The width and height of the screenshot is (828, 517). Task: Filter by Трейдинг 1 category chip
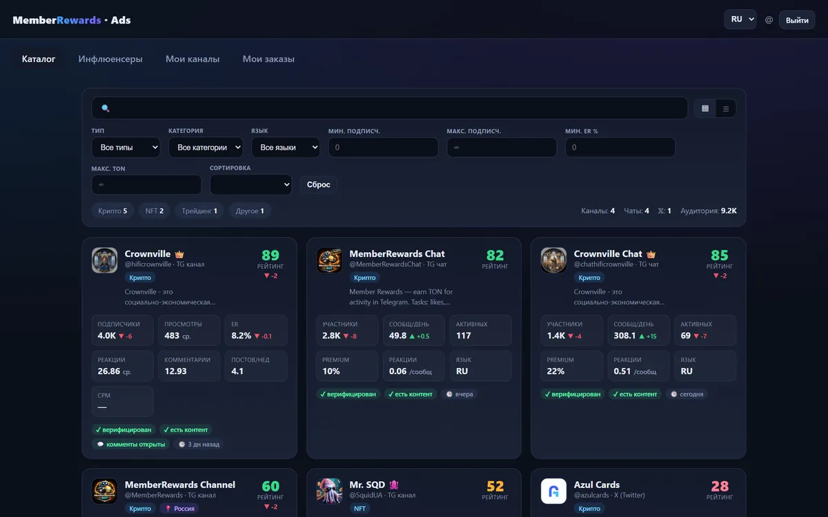point(199,211)
